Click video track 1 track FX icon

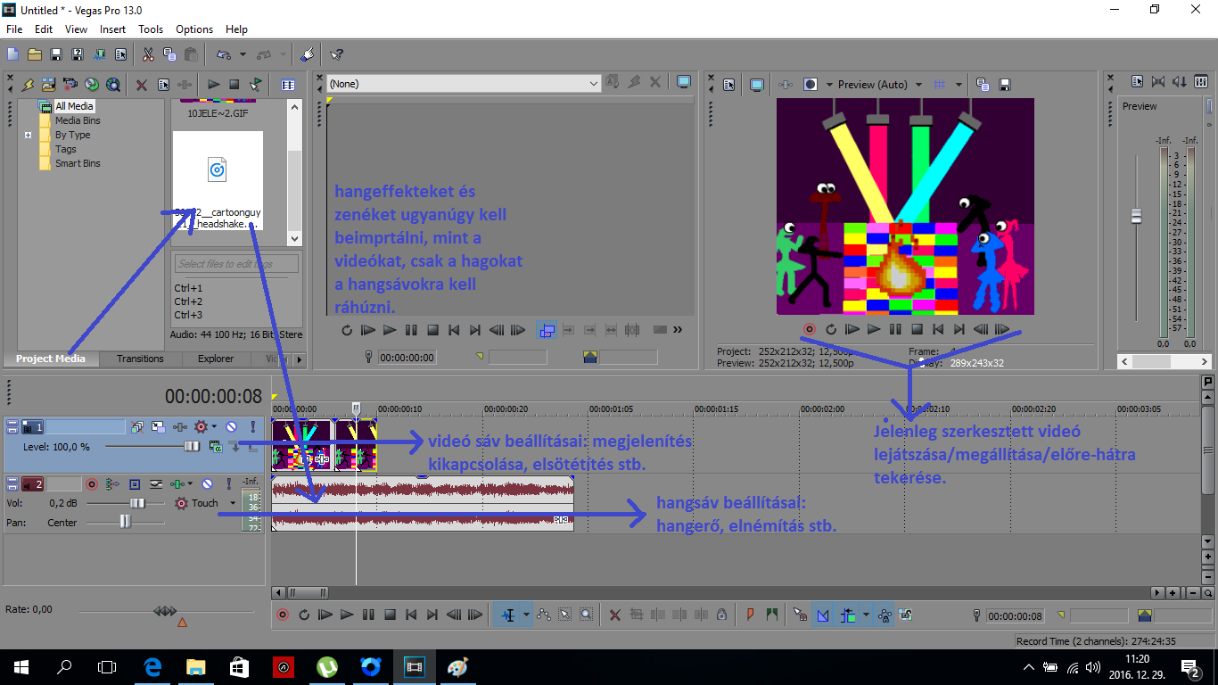tap(181, 427)
